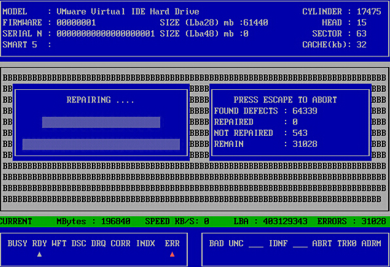Viewport: 390px width, 267px height.
Task: Click the FOUND DEFECTS value 64339
Action: 305,111
